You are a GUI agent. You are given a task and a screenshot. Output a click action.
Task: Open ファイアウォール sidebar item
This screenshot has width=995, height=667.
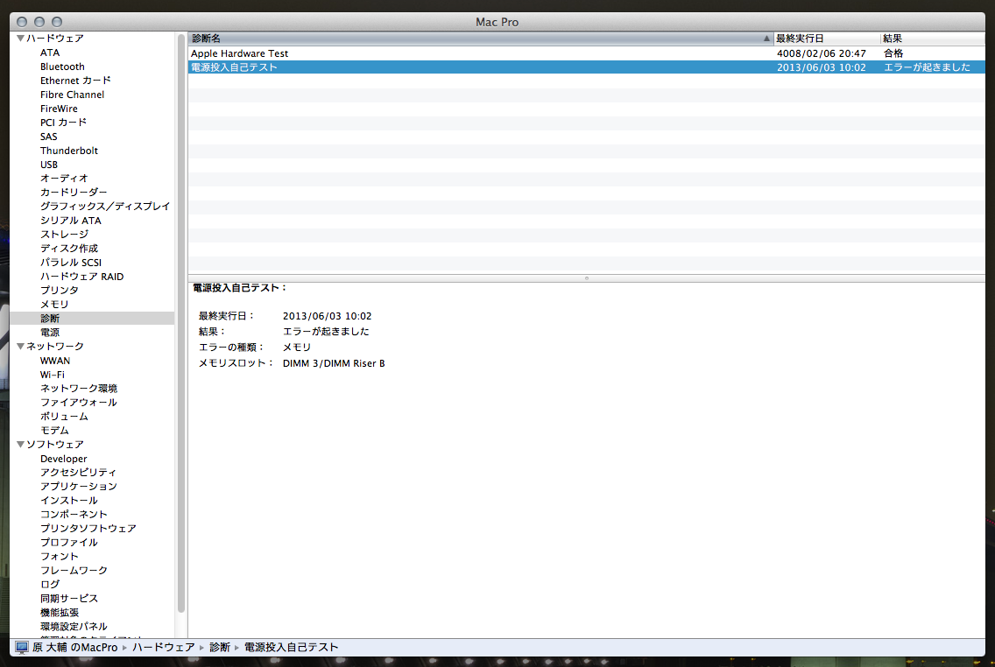(78, 403)
